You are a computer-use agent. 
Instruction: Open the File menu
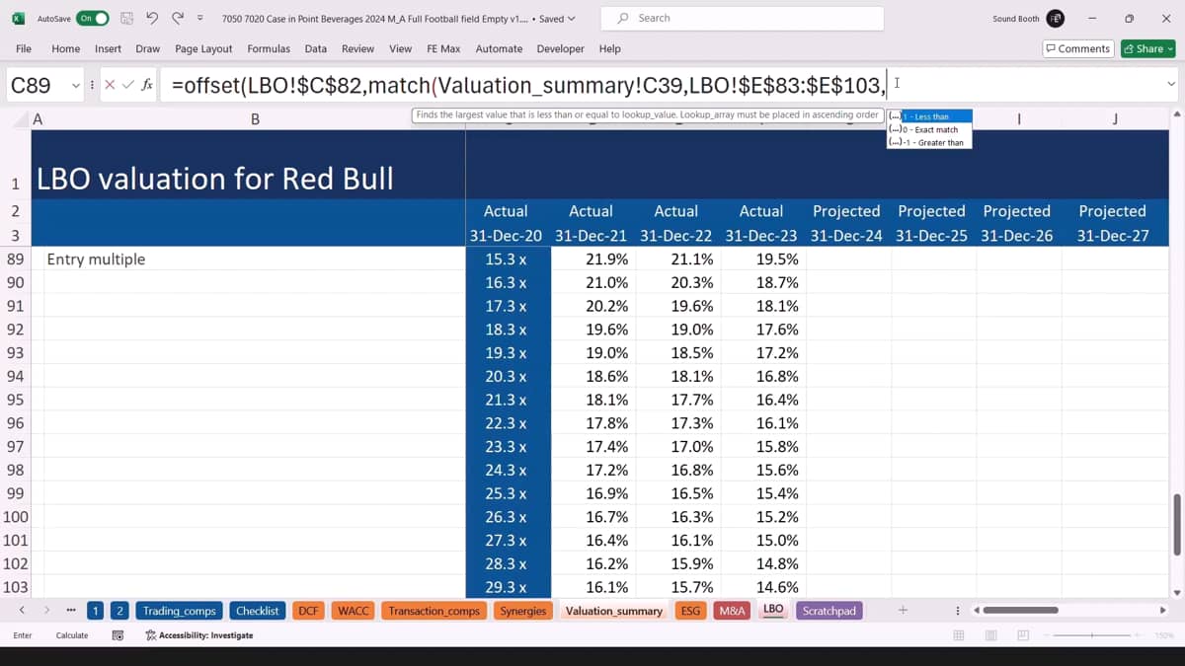tap(24, 48)
